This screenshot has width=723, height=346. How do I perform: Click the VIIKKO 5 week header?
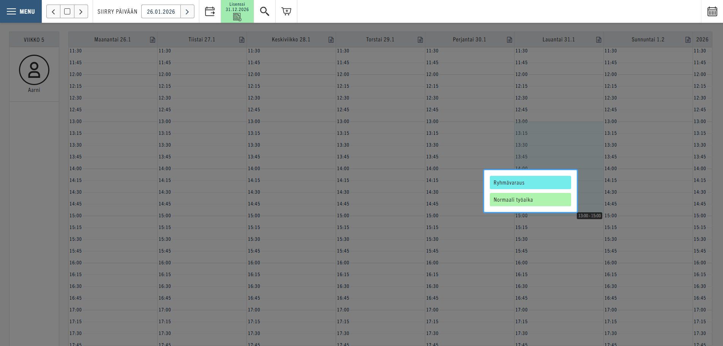(x=34, y=40)
